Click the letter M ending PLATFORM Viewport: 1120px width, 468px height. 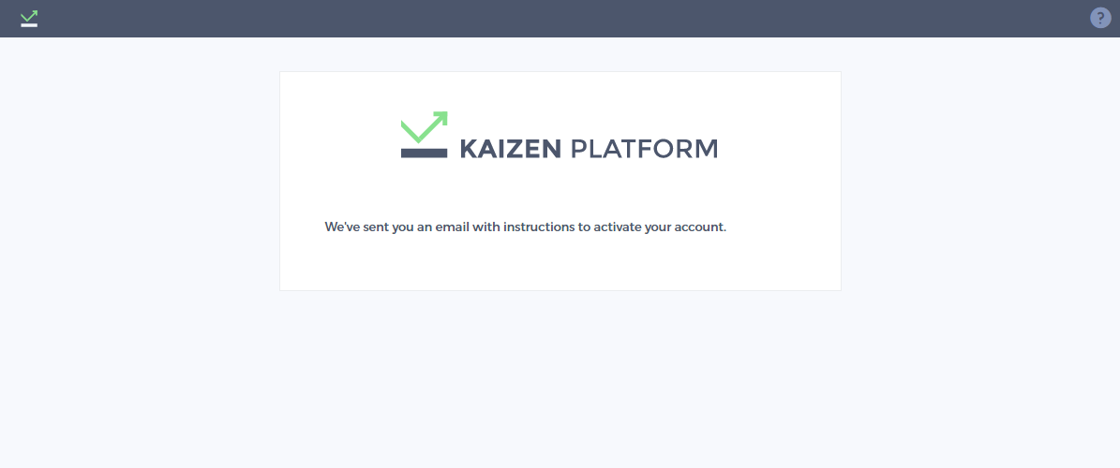706,149
